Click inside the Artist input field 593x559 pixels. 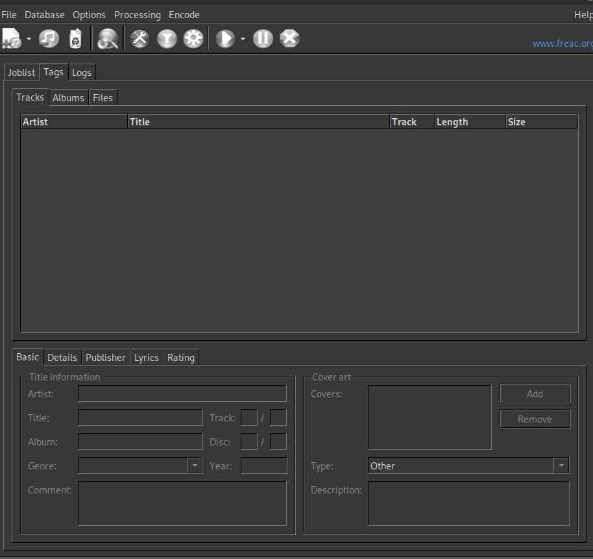tap(182, 393)
